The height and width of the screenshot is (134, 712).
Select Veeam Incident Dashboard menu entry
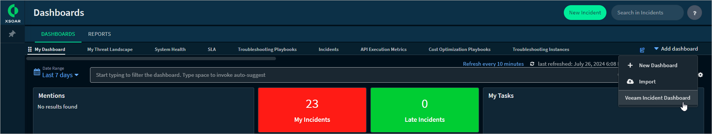tap(658, 98)
